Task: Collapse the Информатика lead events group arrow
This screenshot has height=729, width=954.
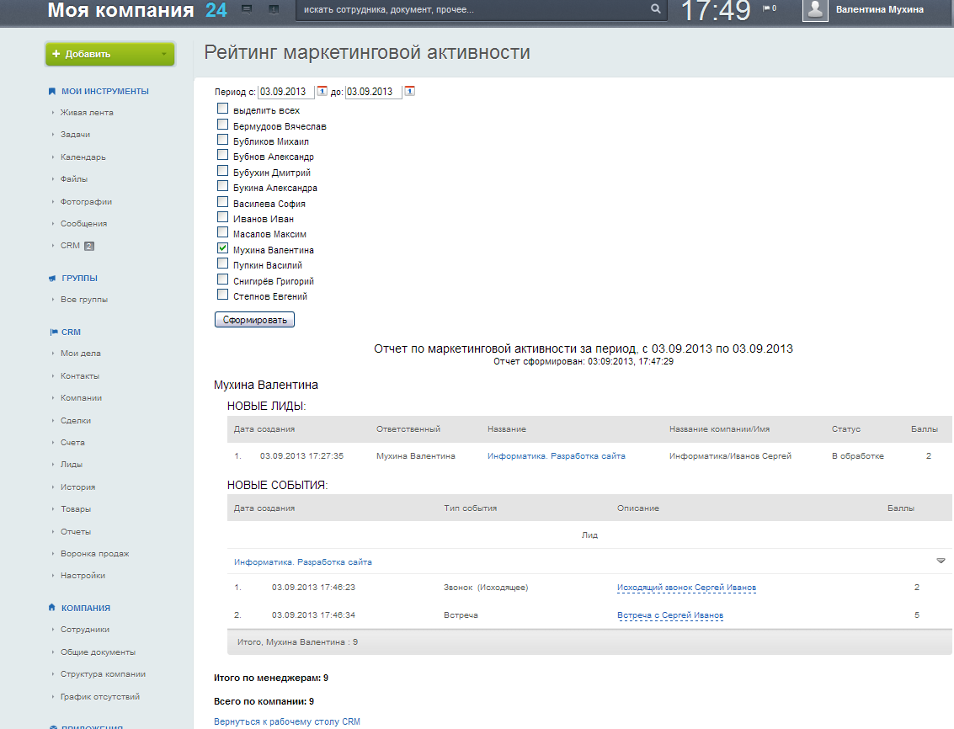Action: 941,561
